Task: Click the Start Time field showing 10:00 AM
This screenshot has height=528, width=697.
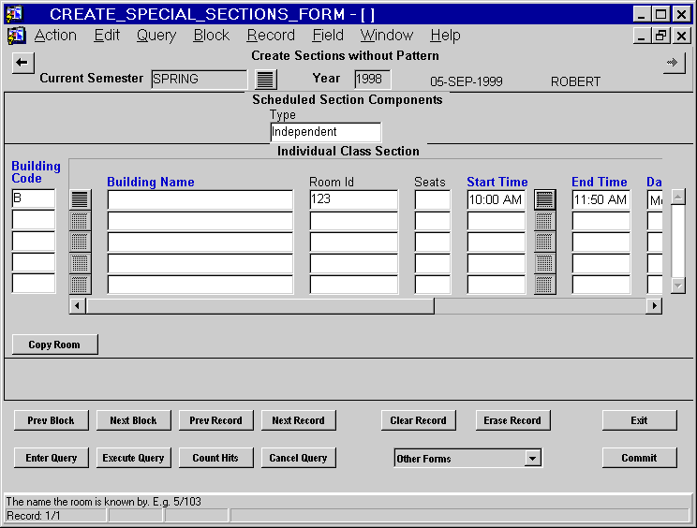Action: [497, 199]
